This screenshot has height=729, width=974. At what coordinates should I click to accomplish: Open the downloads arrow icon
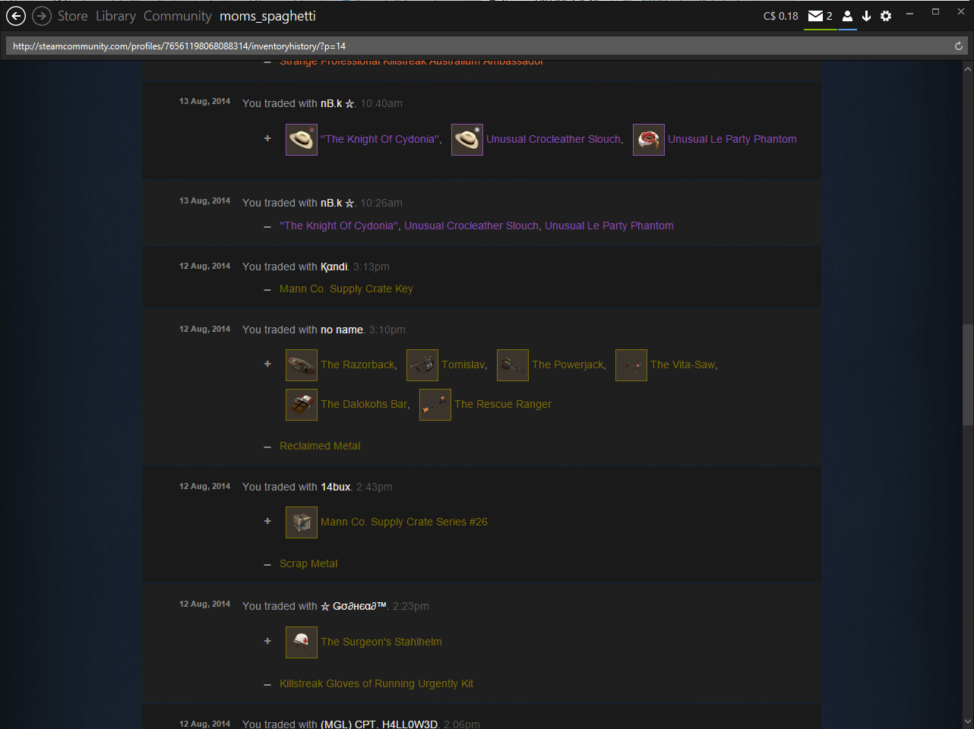coord(866,16)
